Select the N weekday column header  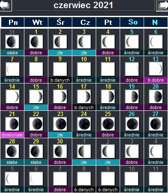coord(156,22)
